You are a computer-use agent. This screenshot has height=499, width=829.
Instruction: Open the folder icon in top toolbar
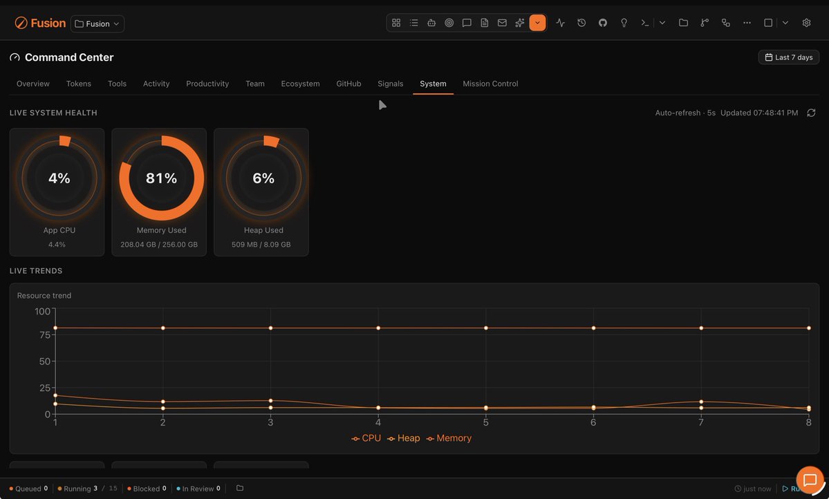pyautogui.click(x=683, y=23)
